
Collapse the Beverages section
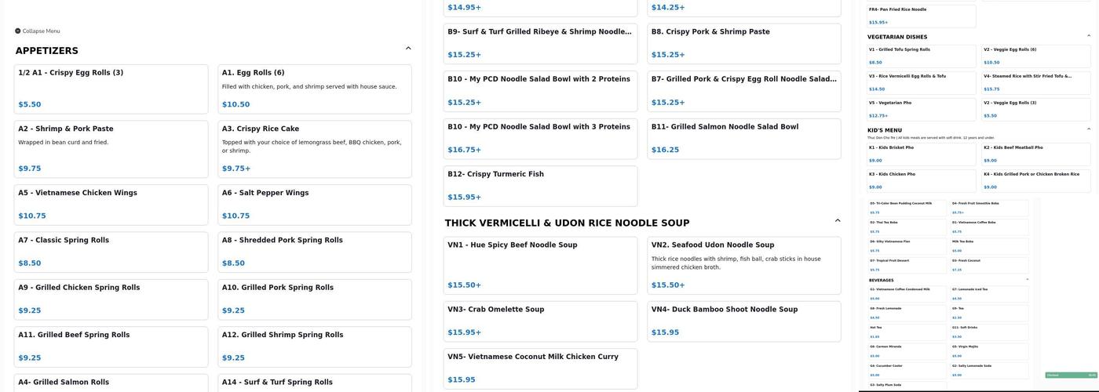click(x=1028, y=279)
